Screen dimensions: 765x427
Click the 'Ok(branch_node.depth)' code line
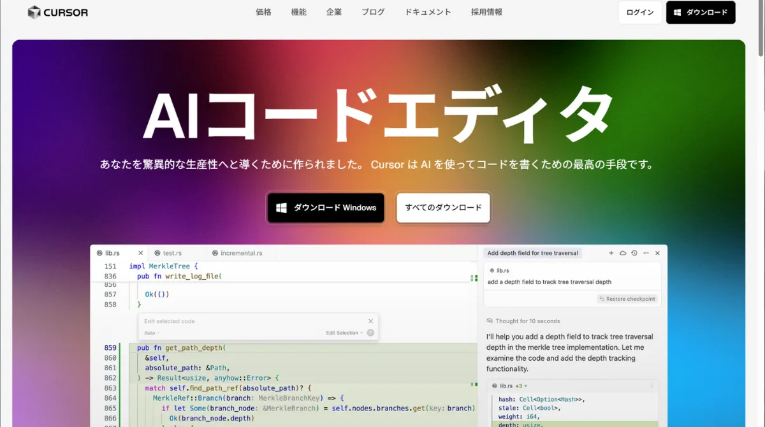tap(212, 418)
